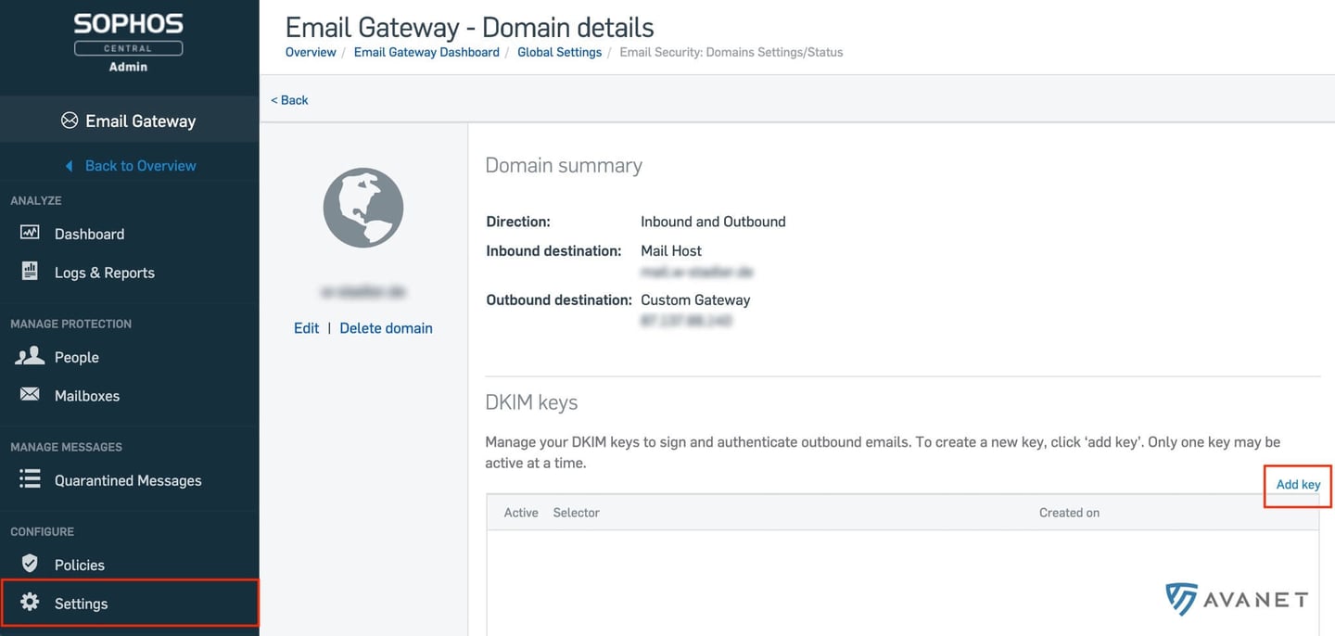Click the 'Outbound destination:' label
The image size is (1335, 636).
pyautogui.click(x=559, y=300)
